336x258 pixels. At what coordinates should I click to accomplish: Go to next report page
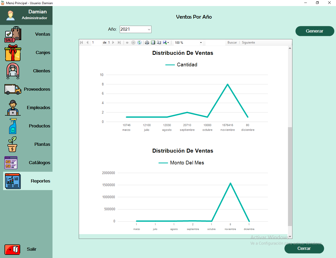(x=113, y=42)
